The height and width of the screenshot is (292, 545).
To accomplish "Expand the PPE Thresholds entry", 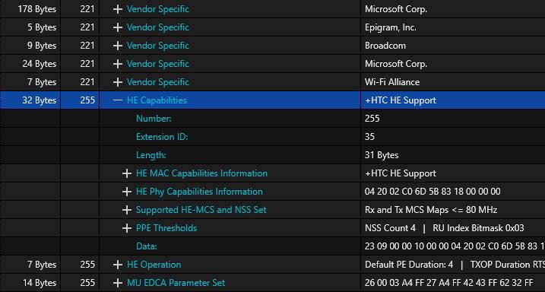I will tap(127, 228).
